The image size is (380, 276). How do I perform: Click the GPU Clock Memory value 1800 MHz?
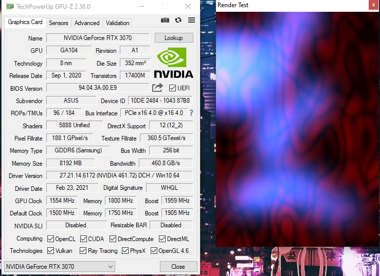121,201
